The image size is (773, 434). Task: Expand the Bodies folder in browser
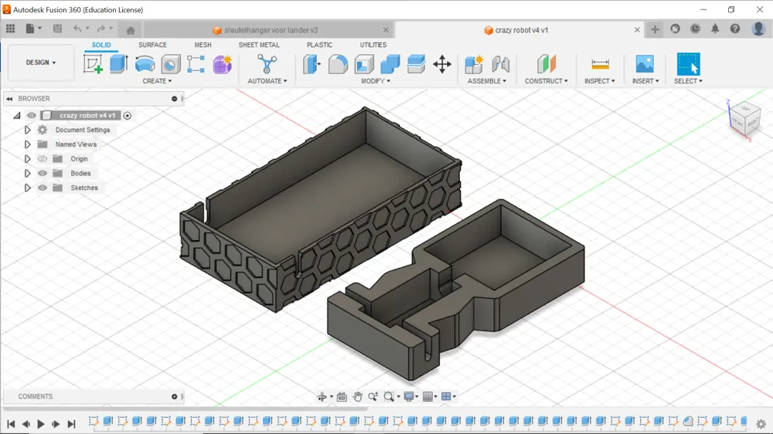click(x=28, y=174)
